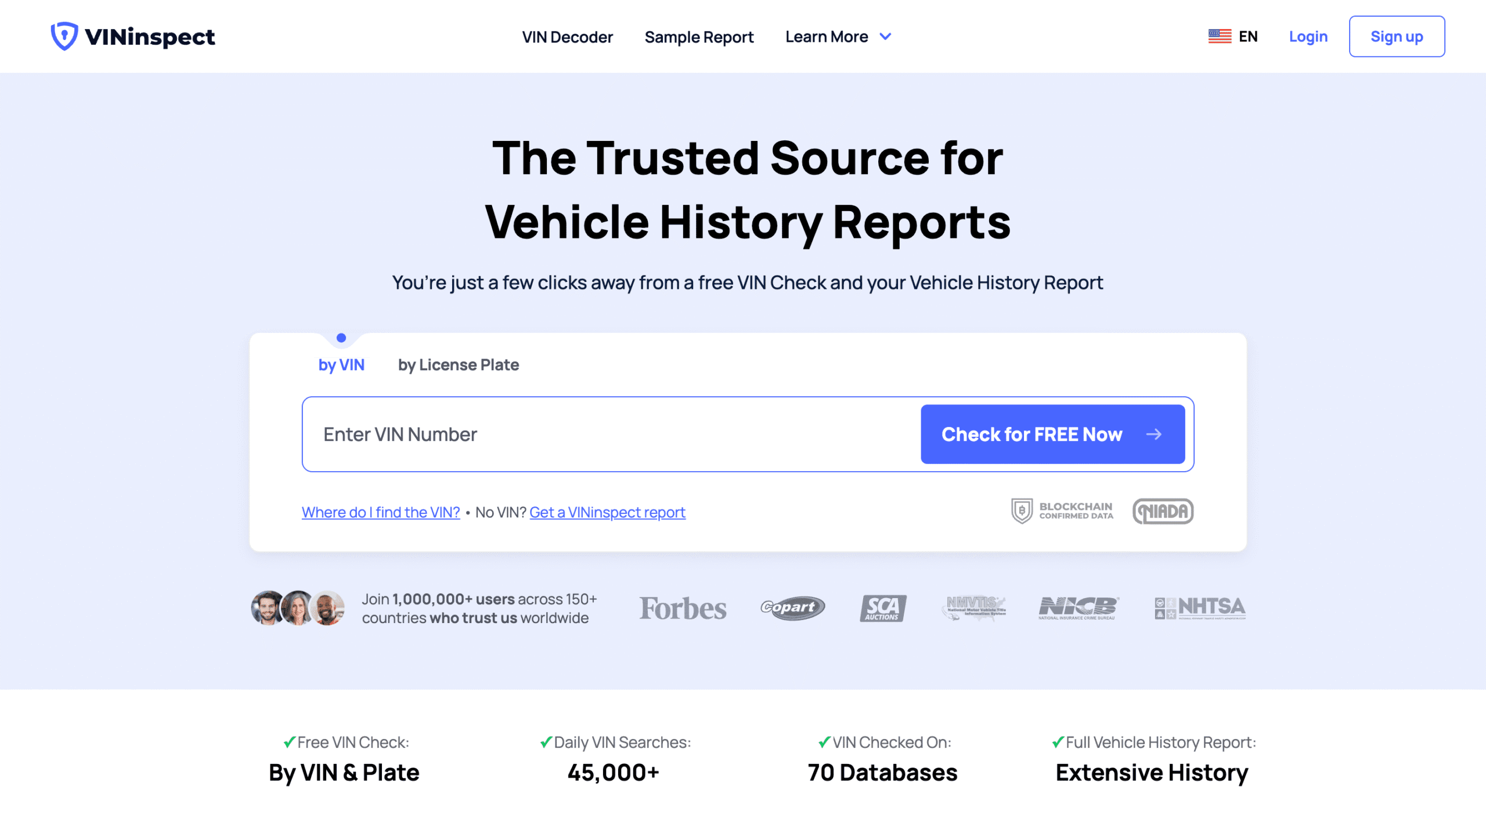Screen dimensions: 1486x829
Task: Click the Enter VIN Number field
Action: tap(580, 434)
